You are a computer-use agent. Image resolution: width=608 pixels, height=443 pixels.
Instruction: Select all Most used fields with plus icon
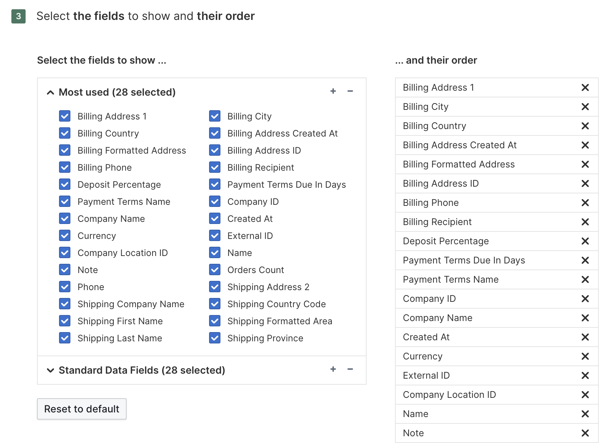[x=333, y=91]
